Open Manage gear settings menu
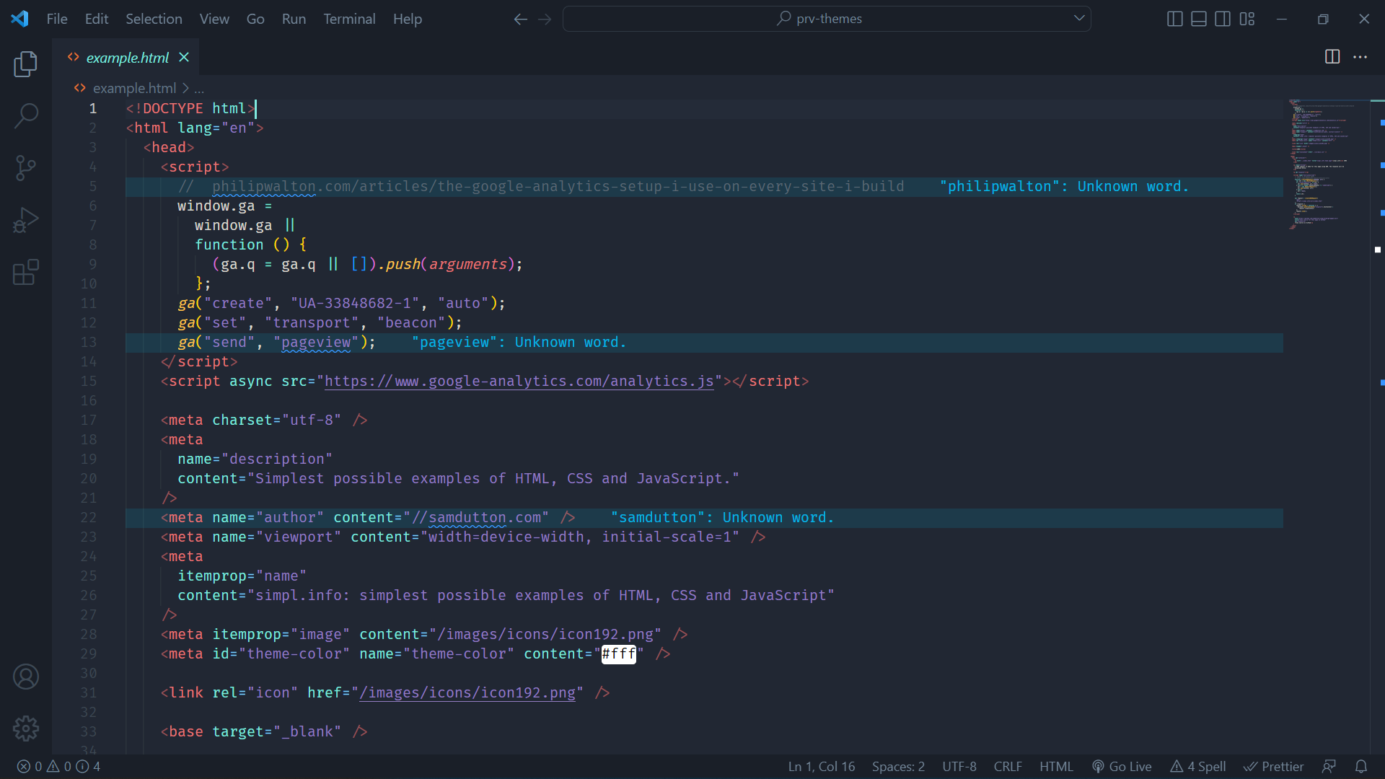This screenshot has height=779, width=1385. point(26,729)
